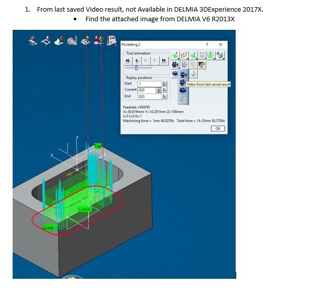Step tool animation backward
The width and height of the screenshot is (311, 296).
pos(137,61)
